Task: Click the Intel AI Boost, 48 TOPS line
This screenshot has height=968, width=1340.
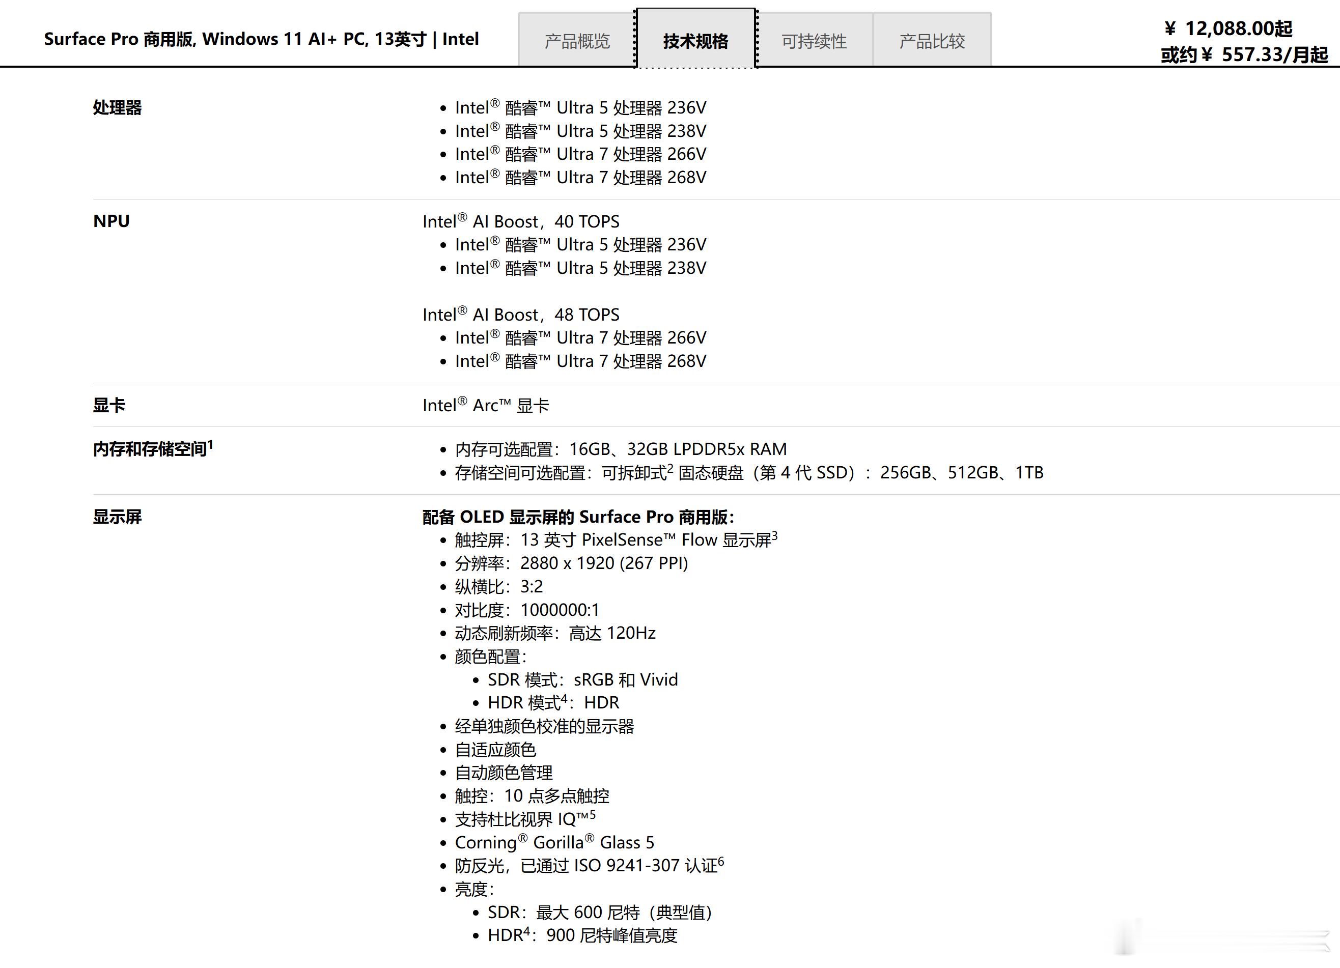Action: point(520,314)
